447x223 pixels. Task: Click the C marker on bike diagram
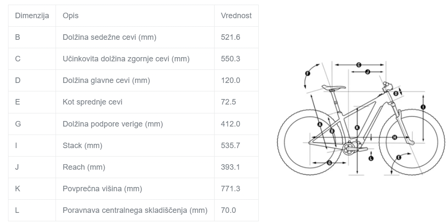click(x=358, y=65)
